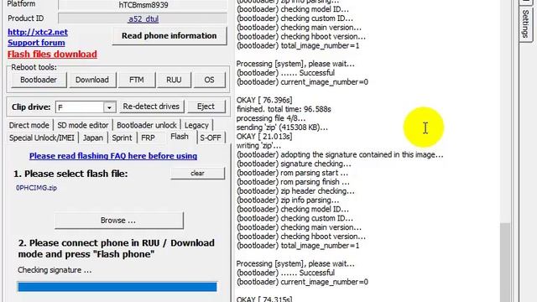Click log line "writing 'zip'..."

click(x=258, y=145)
